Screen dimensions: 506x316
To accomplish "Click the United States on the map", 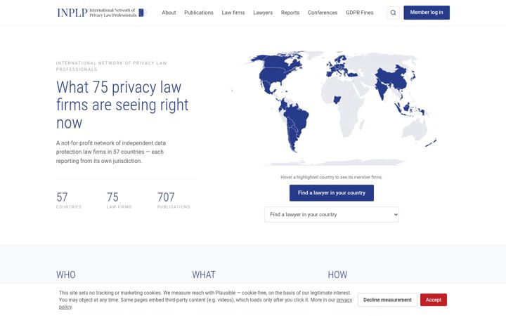I will pos(274,76).
